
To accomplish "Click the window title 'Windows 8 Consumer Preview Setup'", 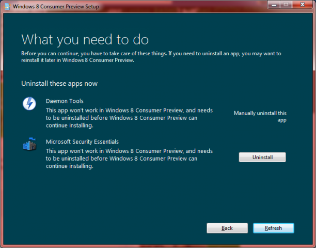I will tap(56, 6).
